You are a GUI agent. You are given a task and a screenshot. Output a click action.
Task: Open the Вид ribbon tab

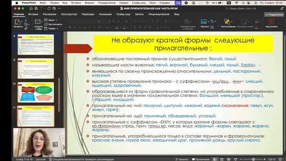click(177, 14)
